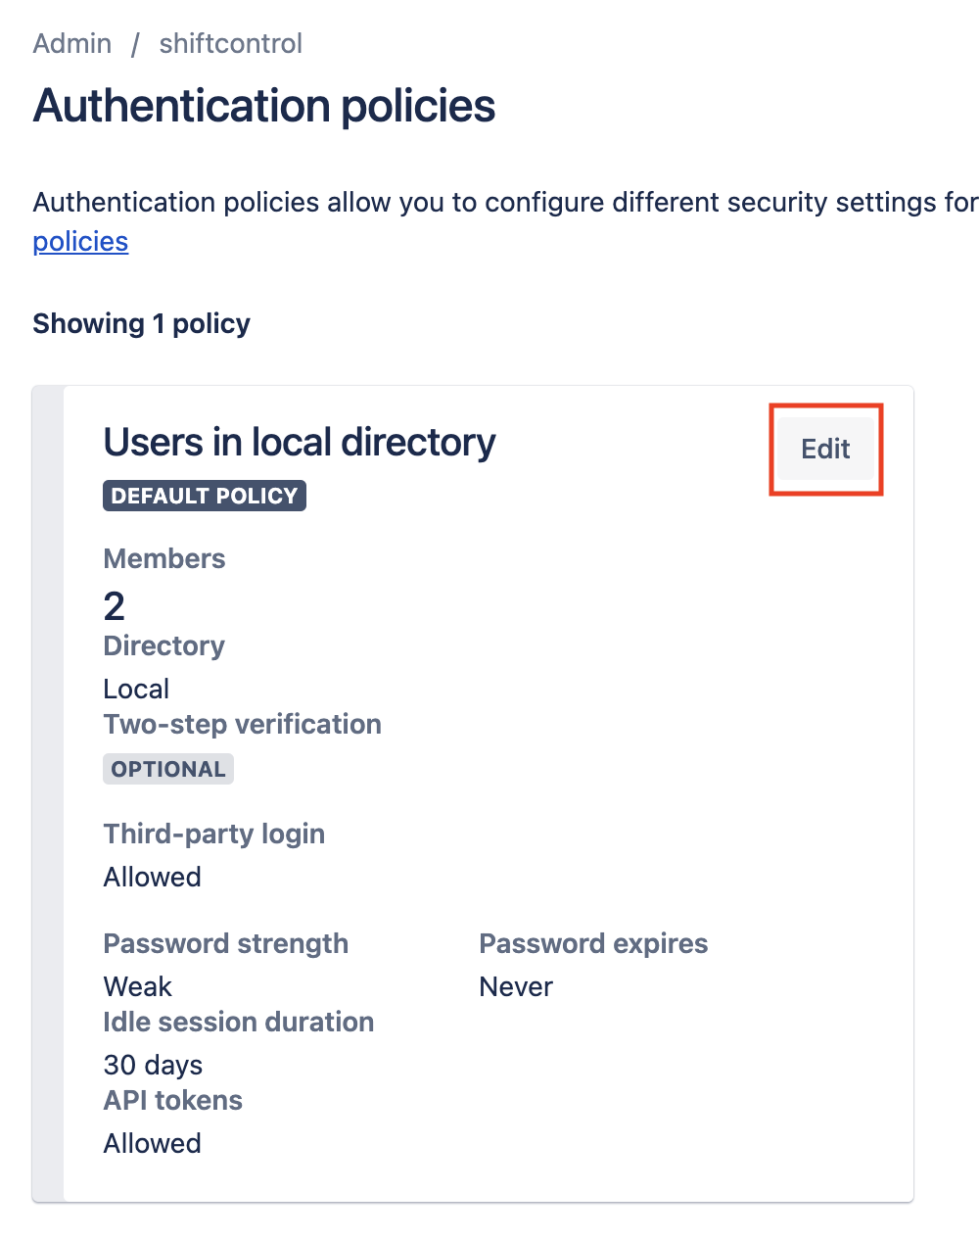This screenshot has width=979, height=1240.
Task: Click the '30 days' session duration value
Action: [153, 1066]
